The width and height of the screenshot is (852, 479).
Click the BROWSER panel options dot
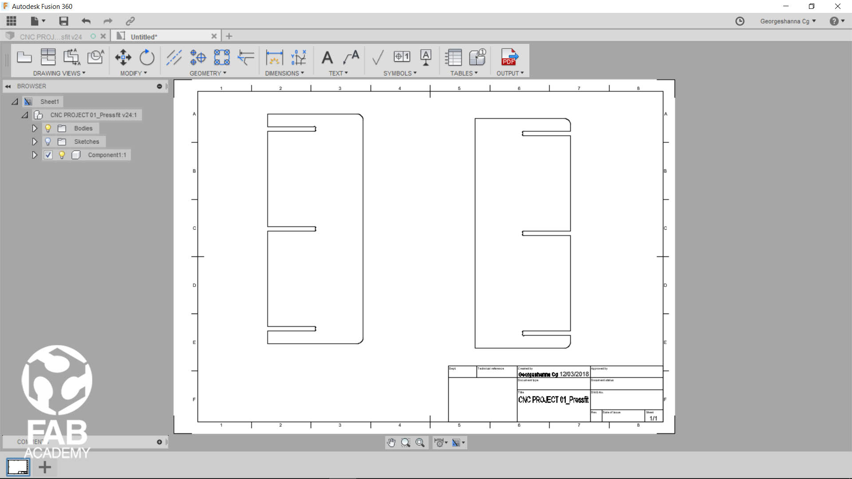tap(159, 86)
